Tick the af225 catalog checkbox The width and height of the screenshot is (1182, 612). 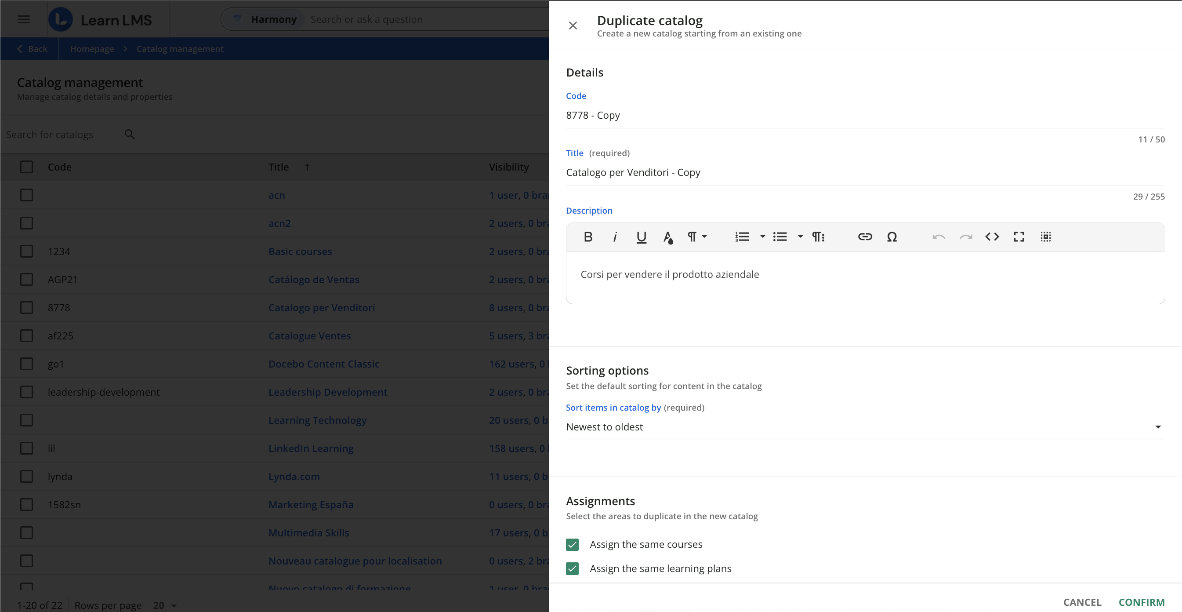point(27,336)
